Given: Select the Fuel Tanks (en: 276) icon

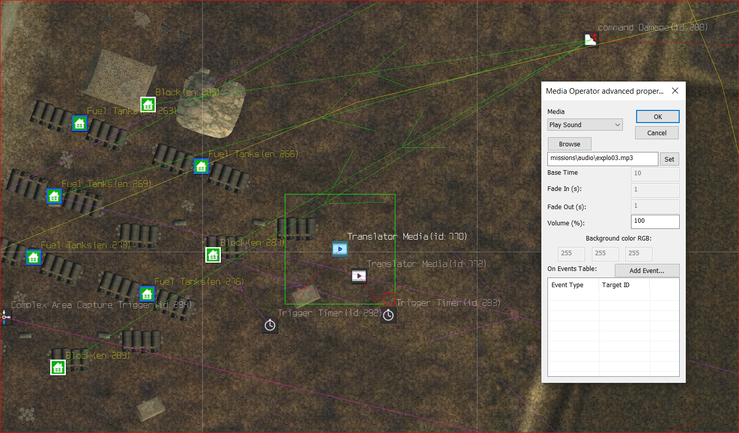Looking at the screenshot, I should pyautogui.click(x=147, y=294).
